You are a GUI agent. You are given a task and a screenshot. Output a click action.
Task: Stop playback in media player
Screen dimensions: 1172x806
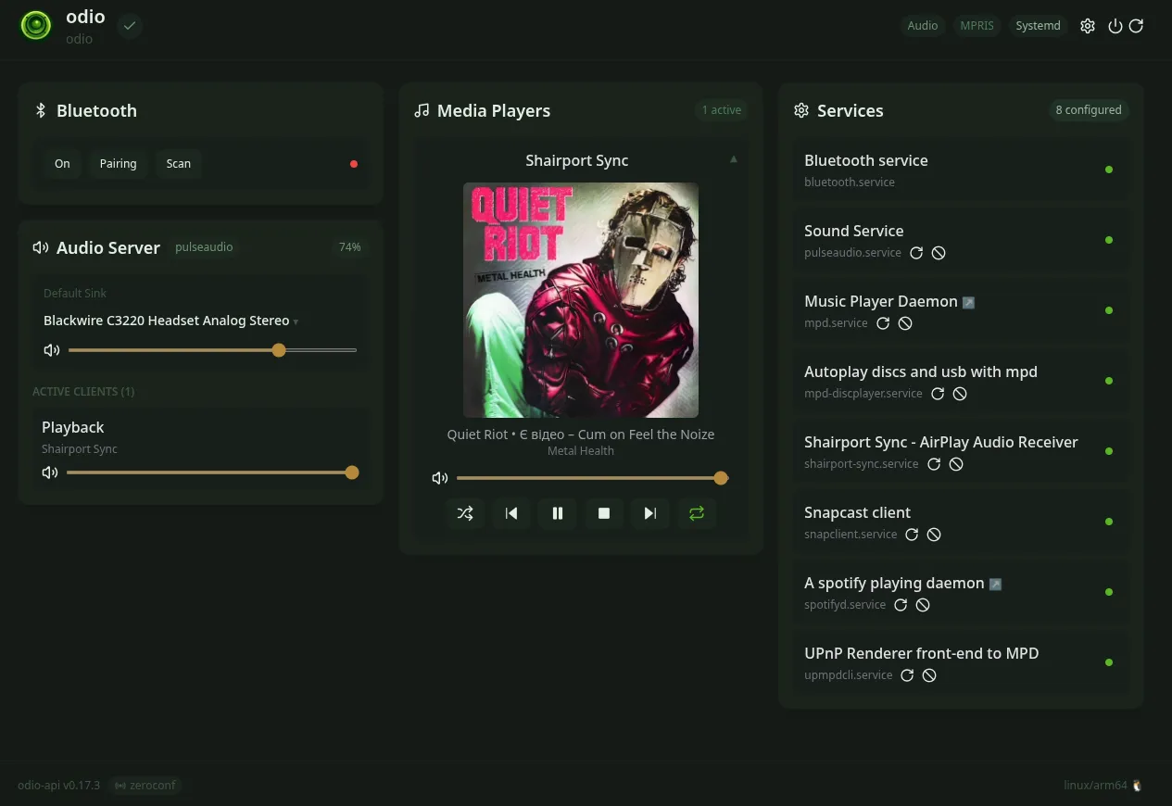pyautogui.click(x=604, y=513)
